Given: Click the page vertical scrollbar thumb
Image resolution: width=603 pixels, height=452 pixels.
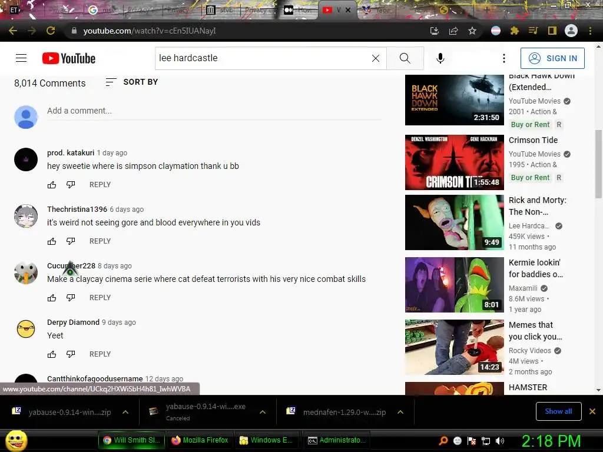Looking at the screenshot, I should coord(598,165).
